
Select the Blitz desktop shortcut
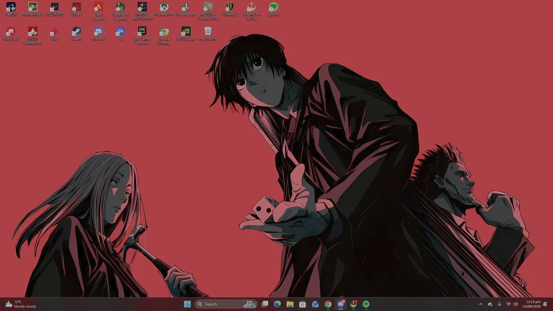[x=54, y=34]
